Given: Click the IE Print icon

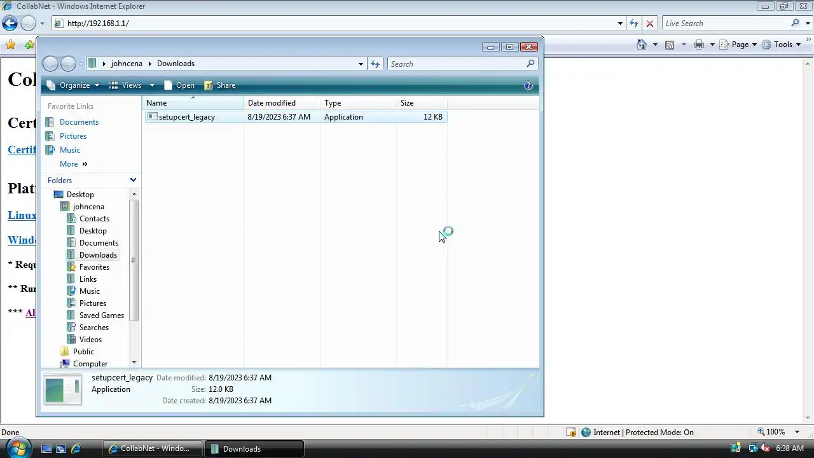Looking at the screenshot, I should [x=699, y=45].
